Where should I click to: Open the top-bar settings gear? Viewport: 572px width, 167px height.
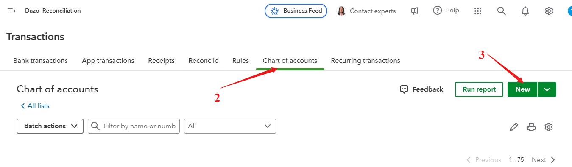[549, 11]
